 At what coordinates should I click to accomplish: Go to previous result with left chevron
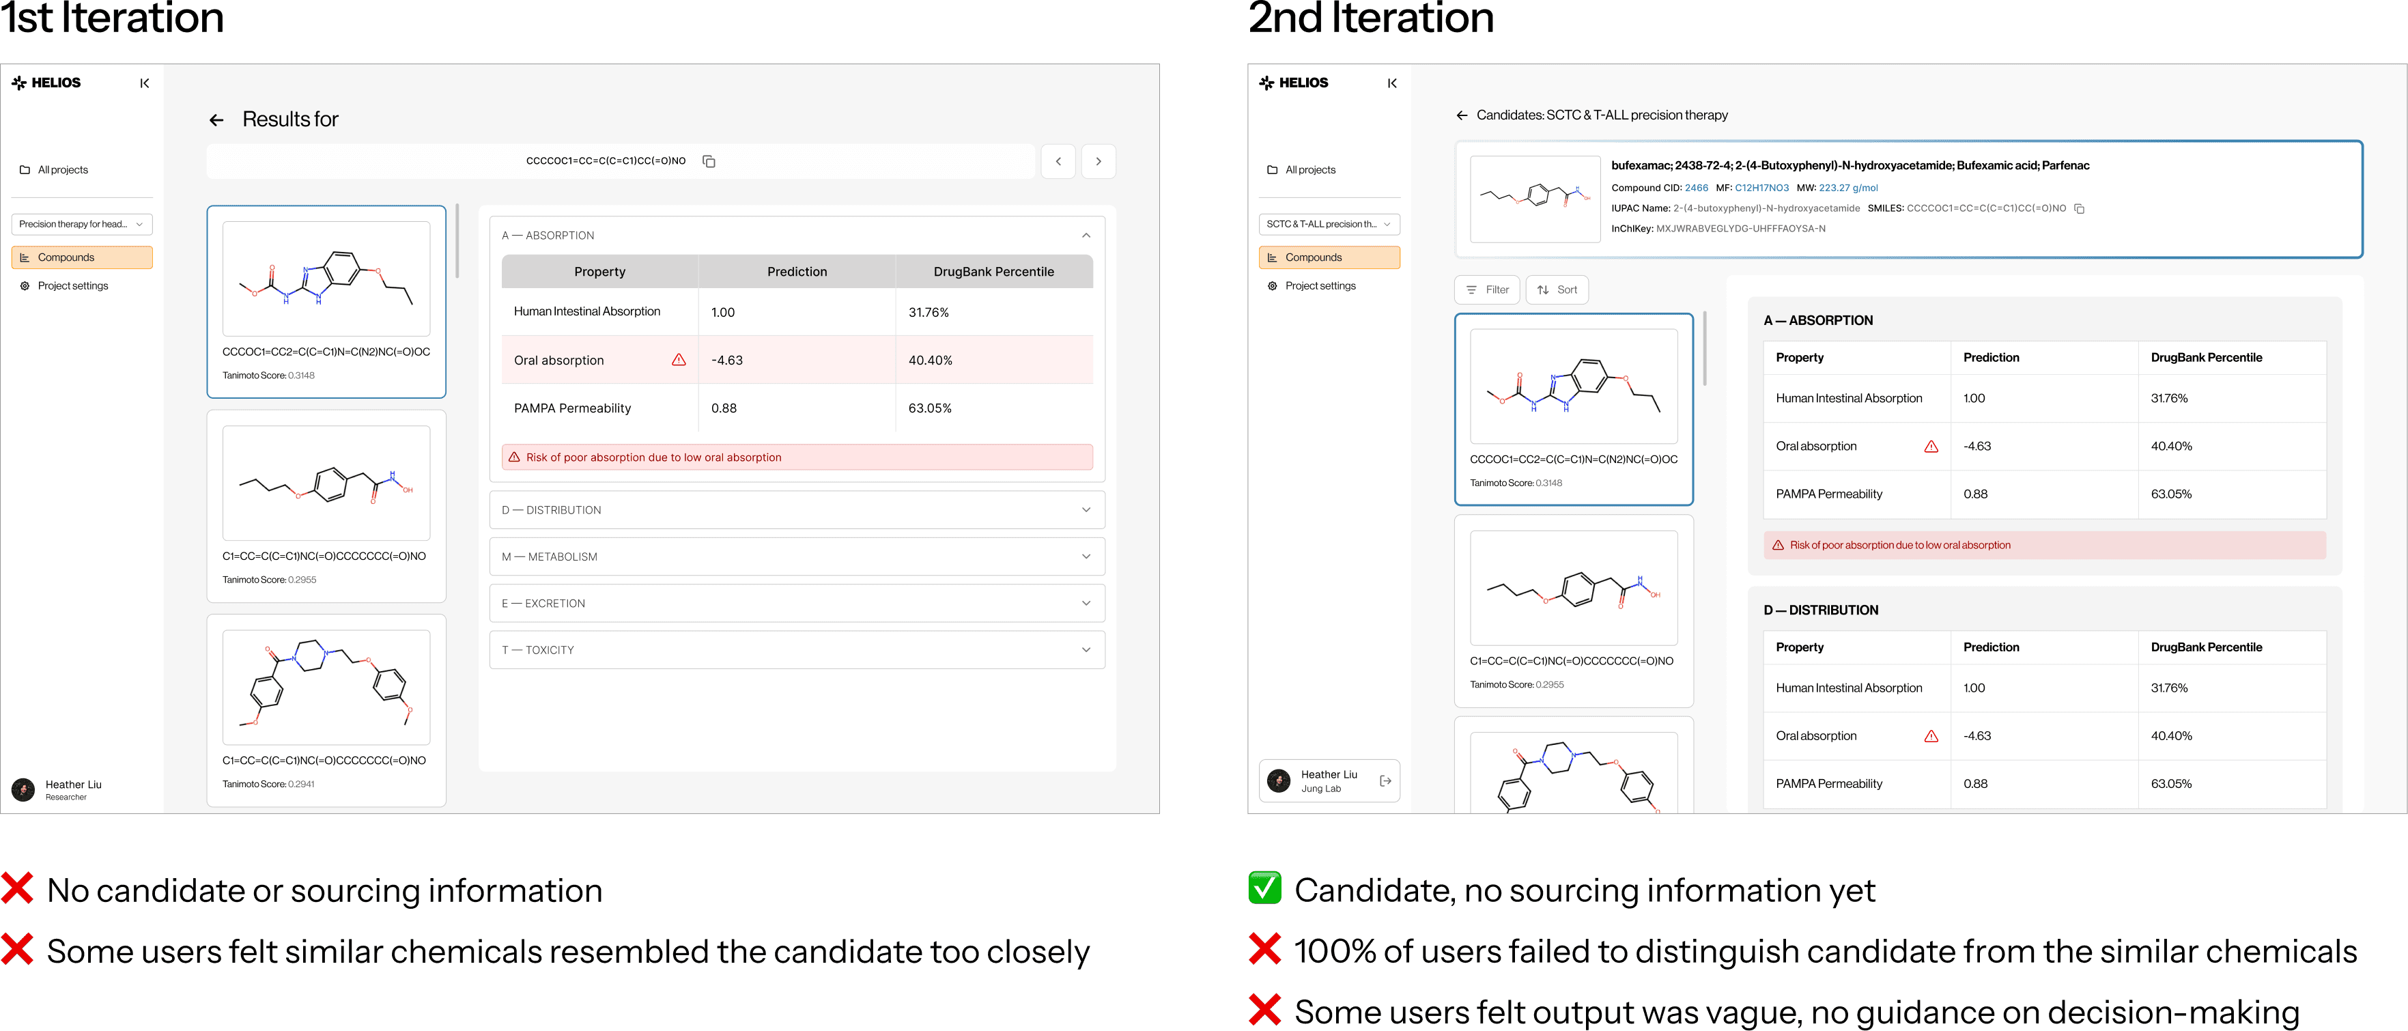(x=1058, y=162)
